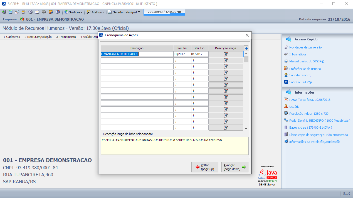Click the company switch icon beside Empresa label

tap(22, 19)
